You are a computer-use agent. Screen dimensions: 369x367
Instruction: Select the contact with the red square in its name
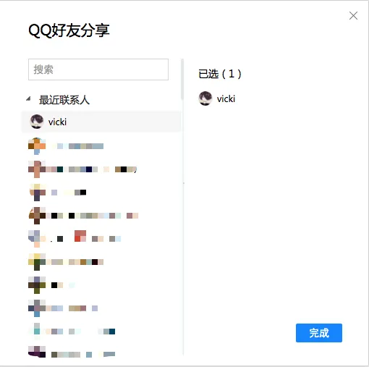(101, 239)
